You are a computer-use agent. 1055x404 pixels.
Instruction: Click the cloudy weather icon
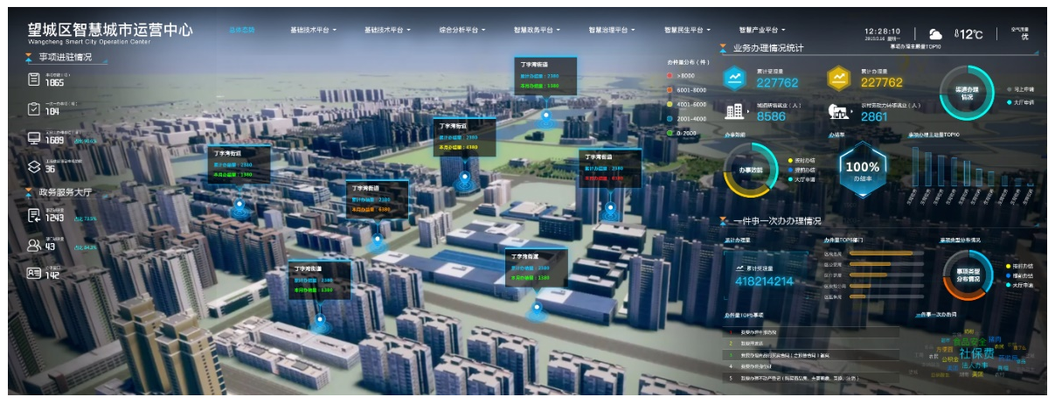click(935, 34)
